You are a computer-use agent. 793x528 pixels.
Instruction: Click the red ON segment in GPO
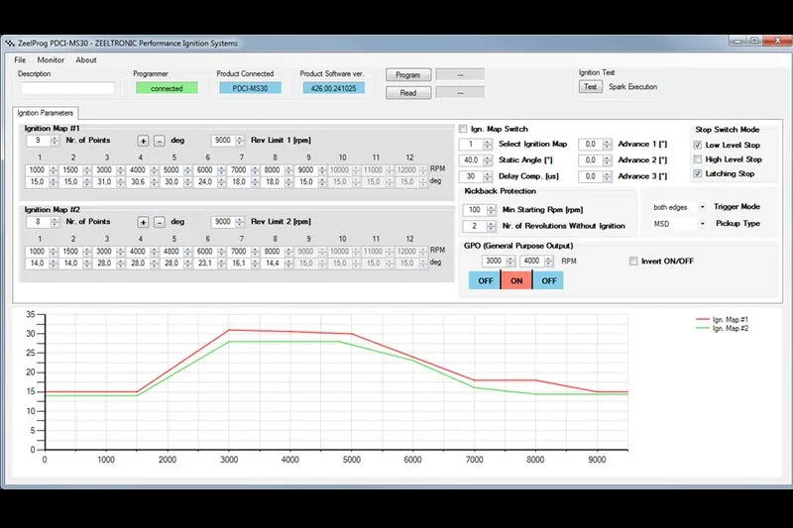(516, 280)
